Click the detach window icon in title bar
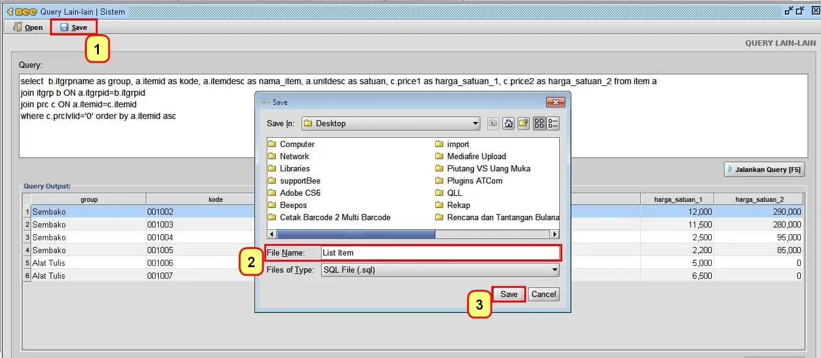 [801, 10]
